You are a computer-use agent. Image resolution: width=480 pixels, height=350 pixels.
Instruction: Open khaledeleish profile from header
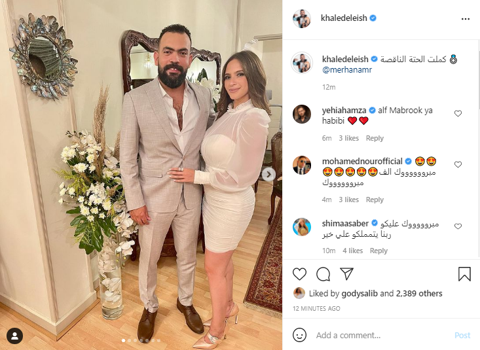tap(344, 18)
